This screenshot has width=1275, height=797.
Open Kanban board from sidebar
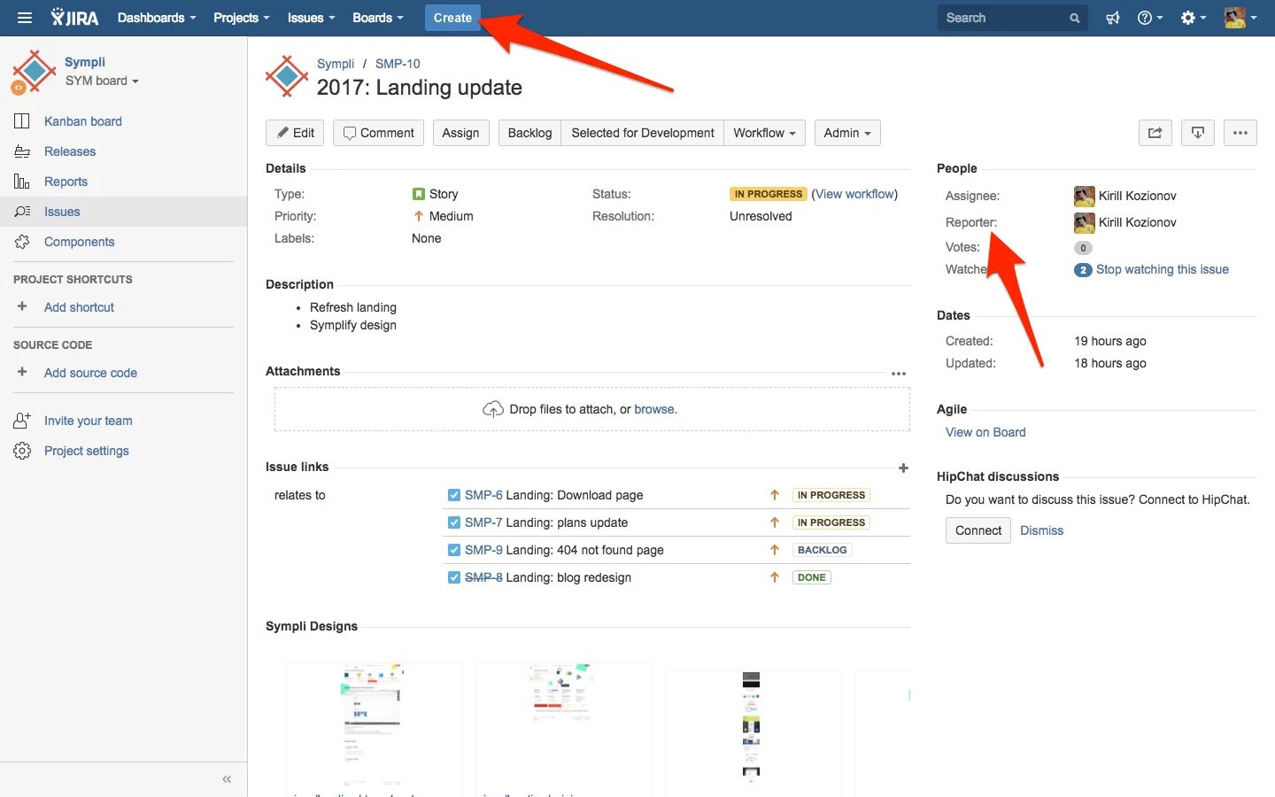point(83,121)
